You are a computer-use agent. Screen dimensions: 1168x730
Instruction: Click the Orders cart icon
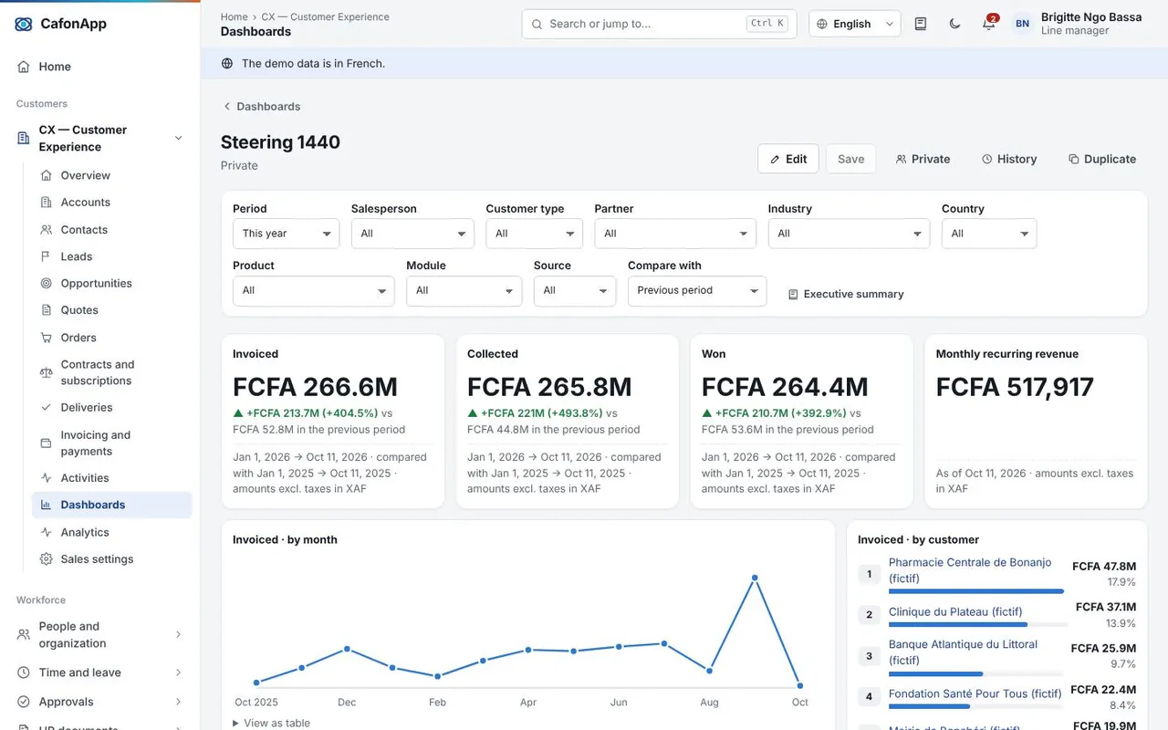[47, 338]
